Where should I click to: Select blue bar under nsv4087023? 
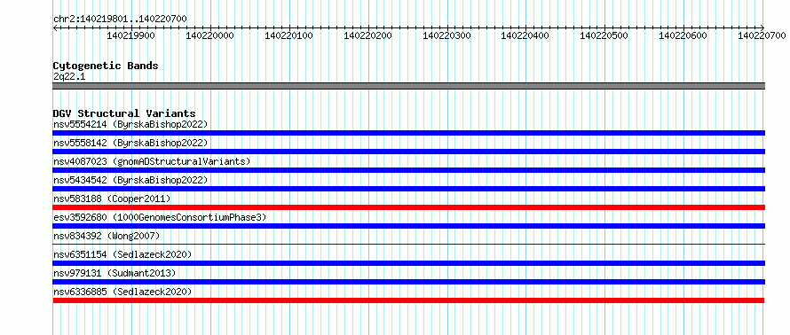408,170
